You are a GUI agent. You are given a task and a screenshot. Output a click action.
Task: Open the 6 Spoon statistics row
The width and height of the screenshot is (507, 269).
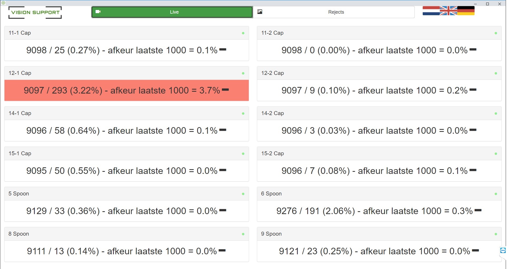pos(379,211)
